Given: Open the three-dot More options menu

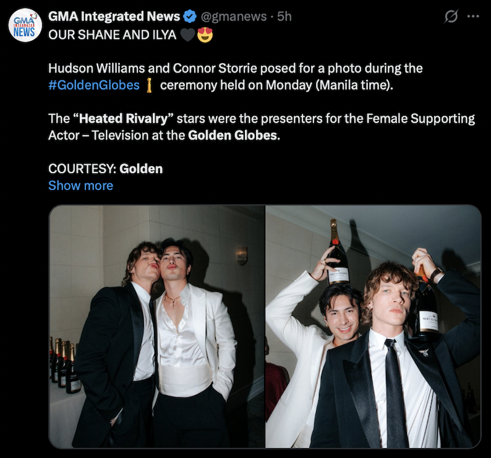Looking at the screenshot, I should pos(473,17).
